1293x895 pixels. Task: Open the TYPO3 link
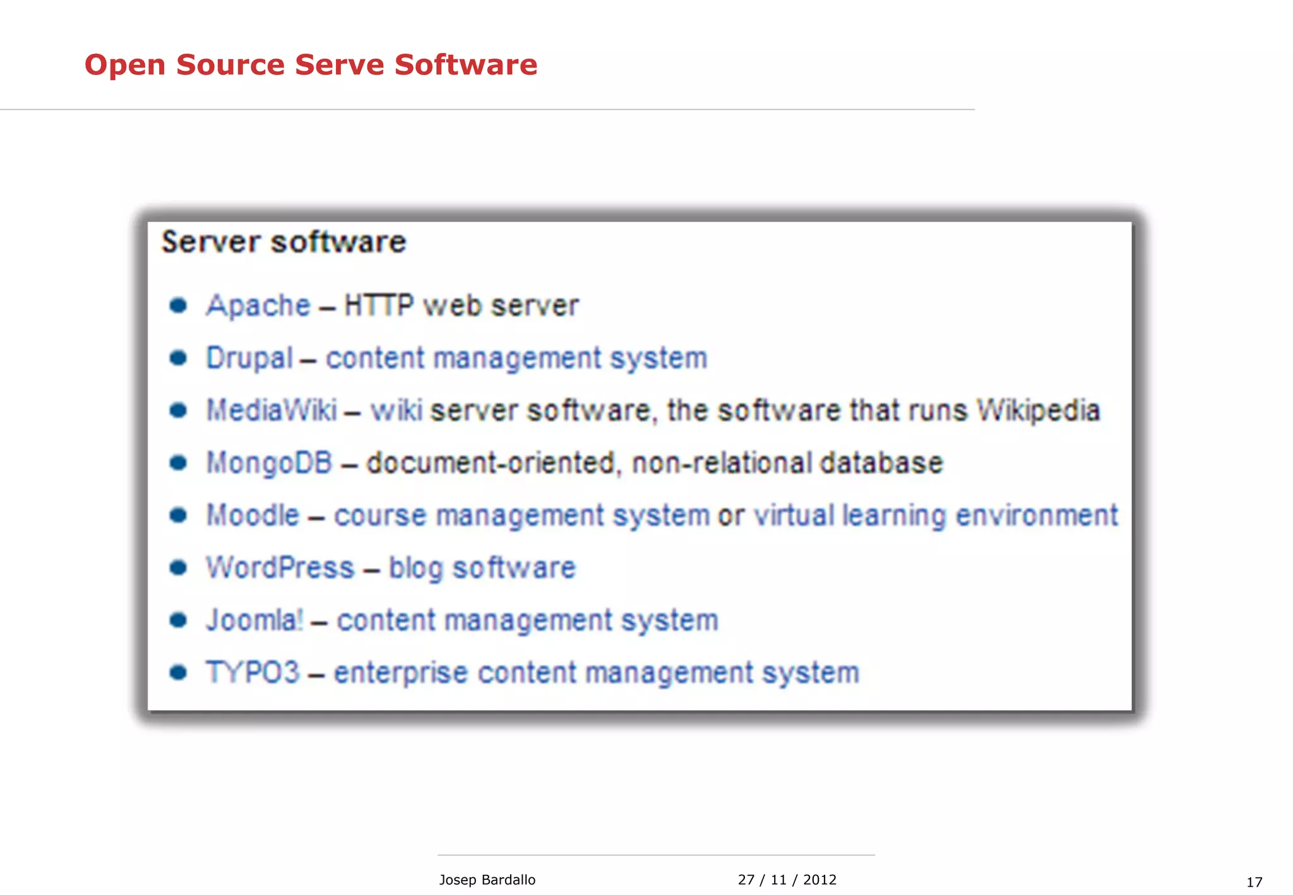253,672
